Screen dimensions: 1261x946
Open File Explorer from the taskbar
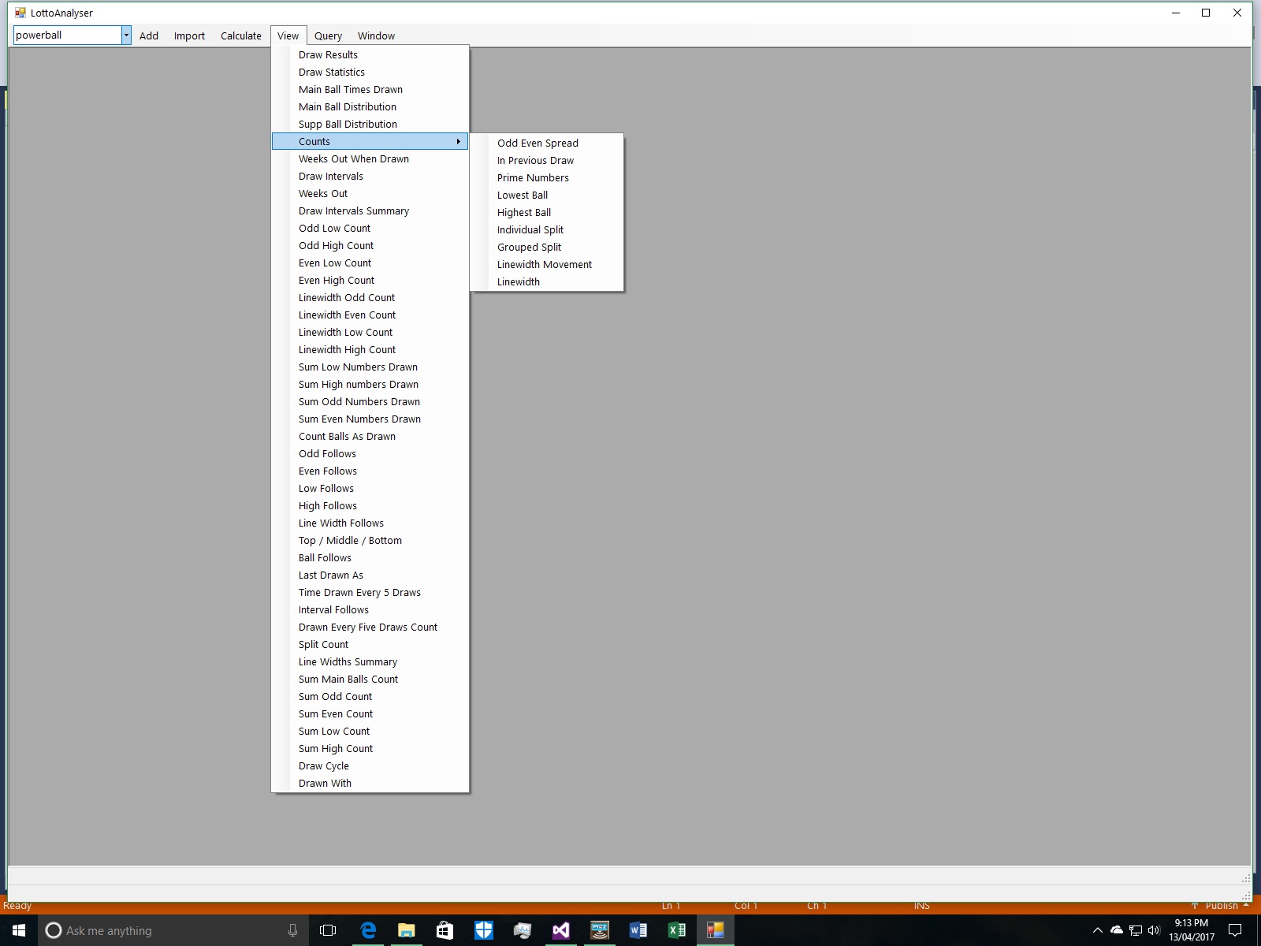click(x=407, y=930)
